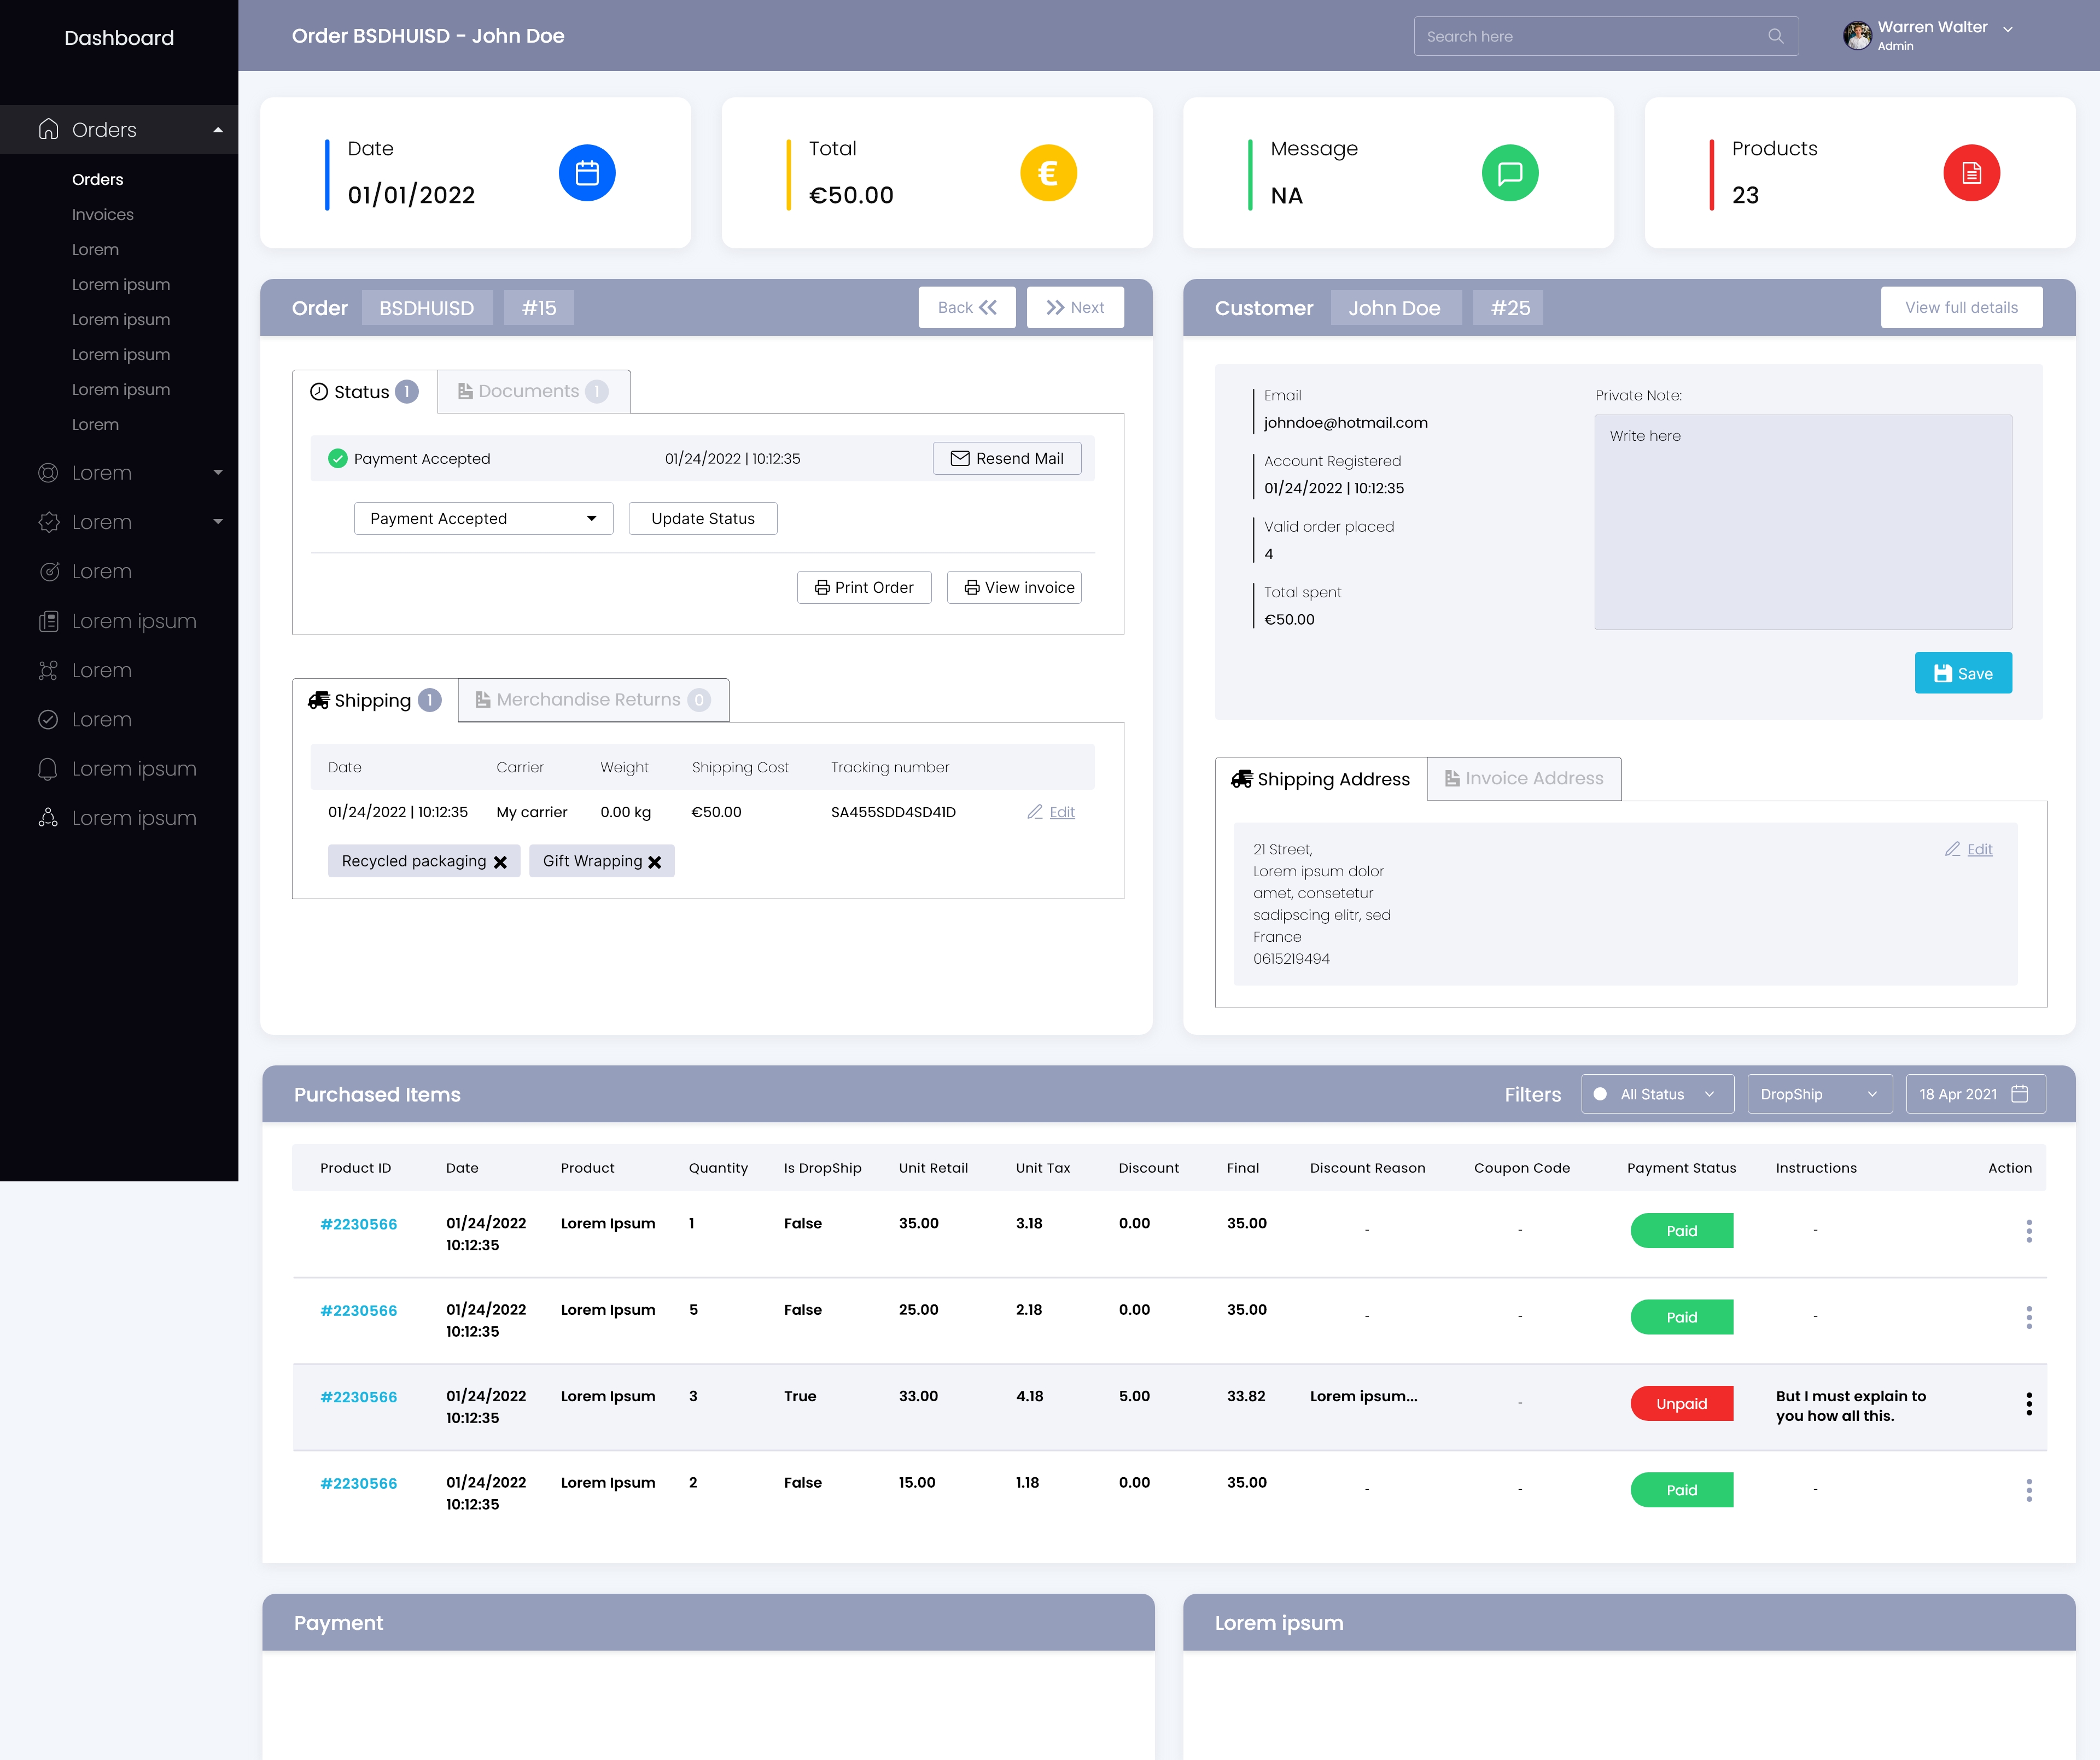Viewport: 2100px width, 1760px height.
Task: Click the search magnifier icon
Action: tap(1775, 36)
